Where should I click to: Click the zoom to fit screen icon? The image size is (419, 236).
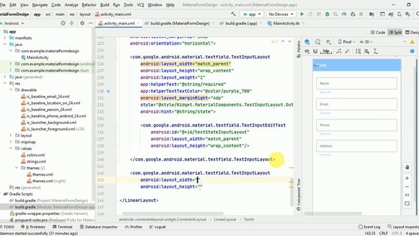click(x=407, y=204)
